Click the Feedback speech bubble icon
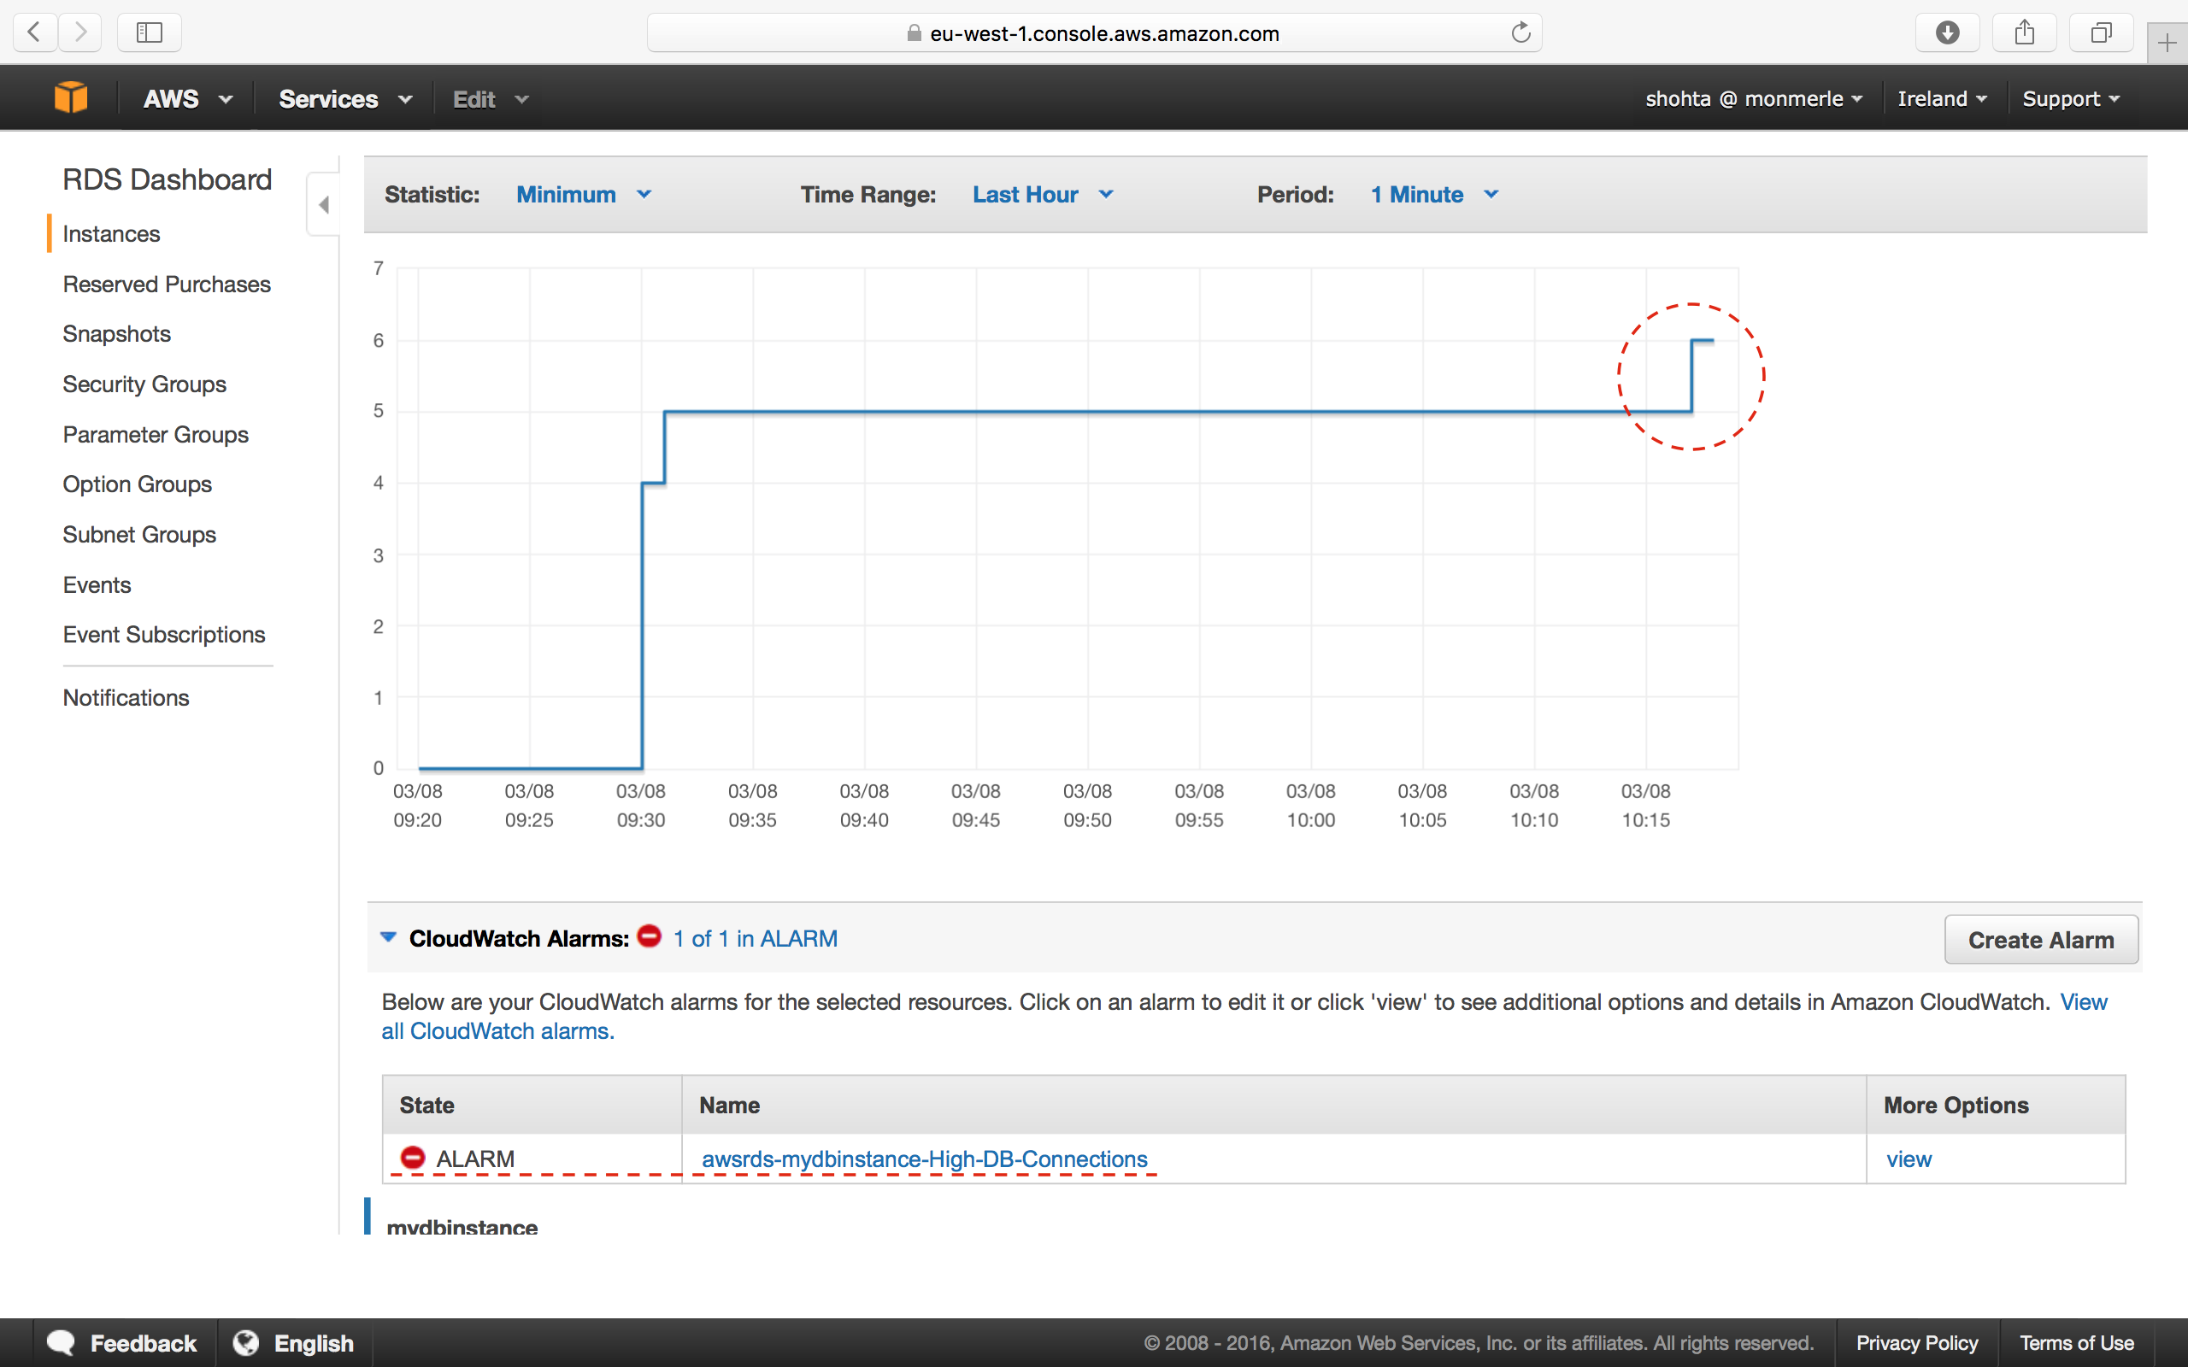The width and height of the screenshot is (2188, 1367). 61,1342
